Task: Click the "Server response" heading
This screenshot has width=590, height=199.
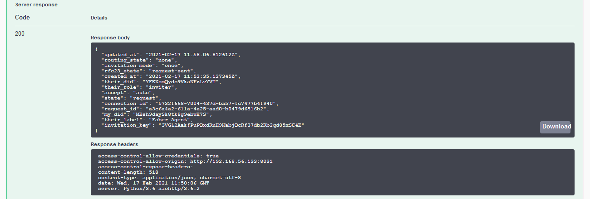Action: tap(36, 5)
